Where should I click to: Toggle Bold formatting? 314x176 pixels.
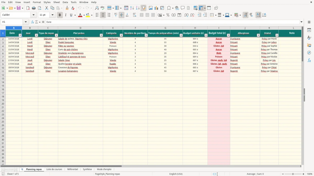[x=60, y=15]
